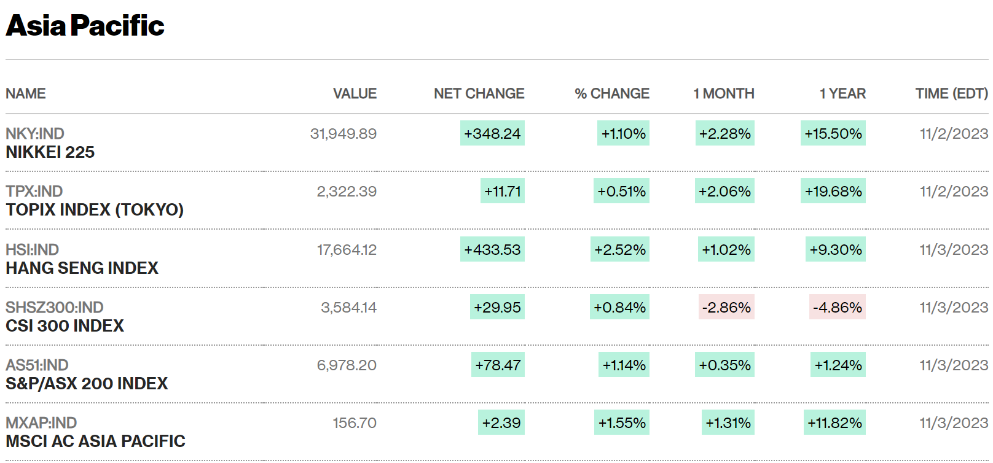The height and width of the screenshot is (463, 993).
Task: Select the CSI 300 1 year -4.86%
Action: 838,308
